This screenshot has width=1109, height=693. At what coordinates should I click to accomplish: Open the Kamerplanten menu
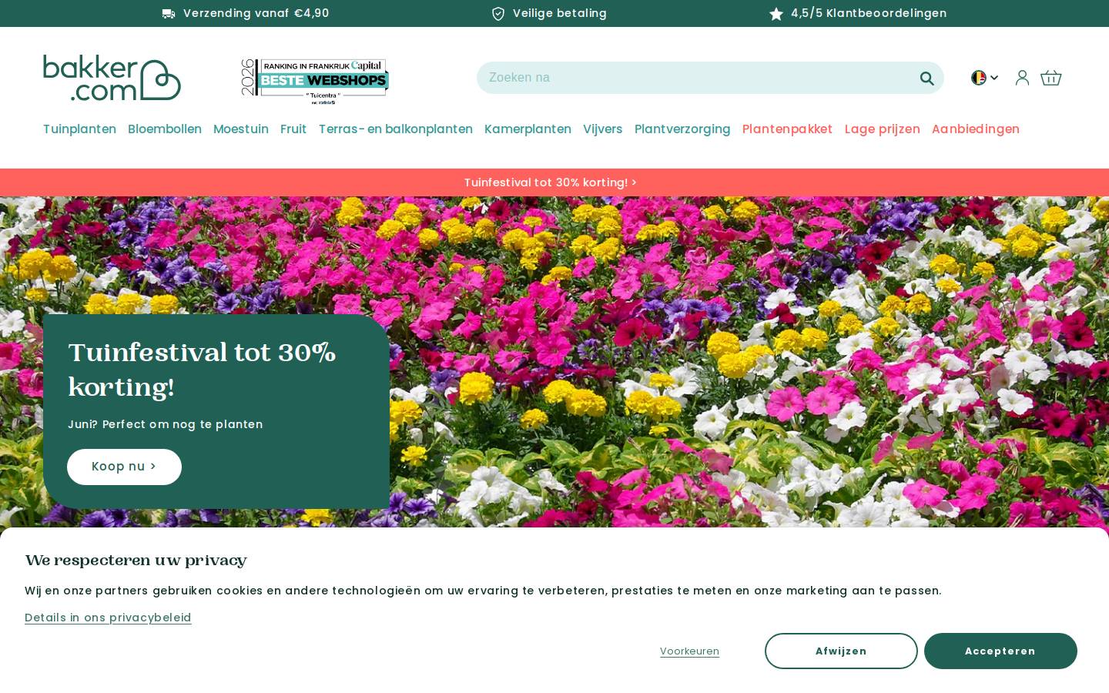click(x=528, y=129)
